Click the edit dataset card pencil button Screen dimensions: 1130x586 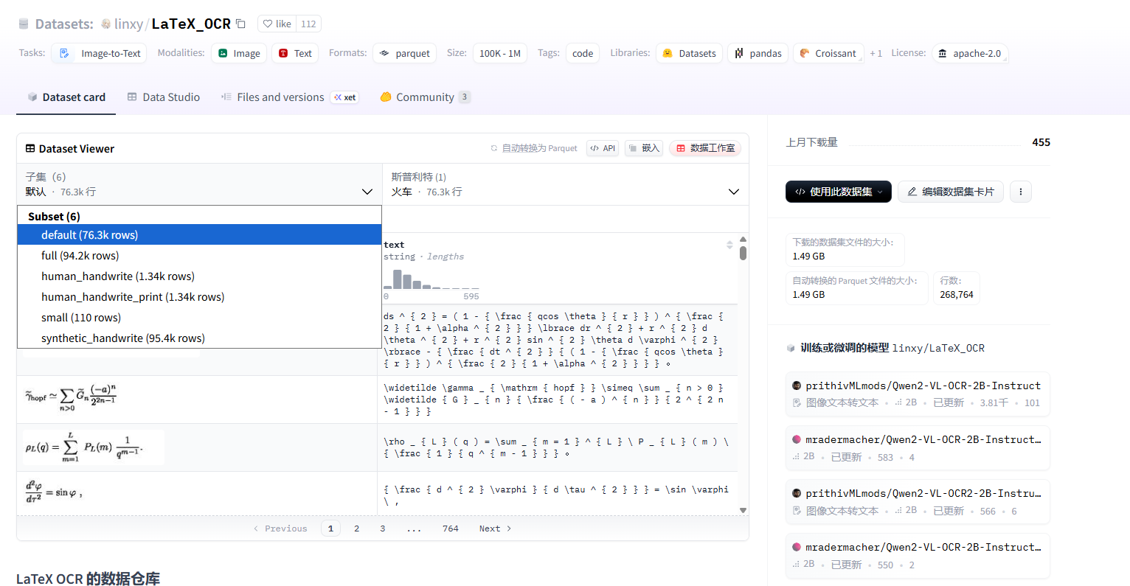click(950, 192)
